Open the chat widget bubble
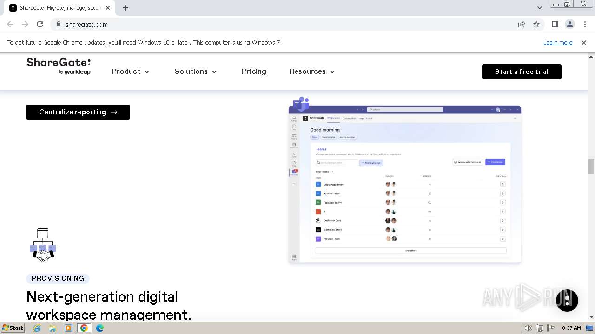 pos(567,300)
